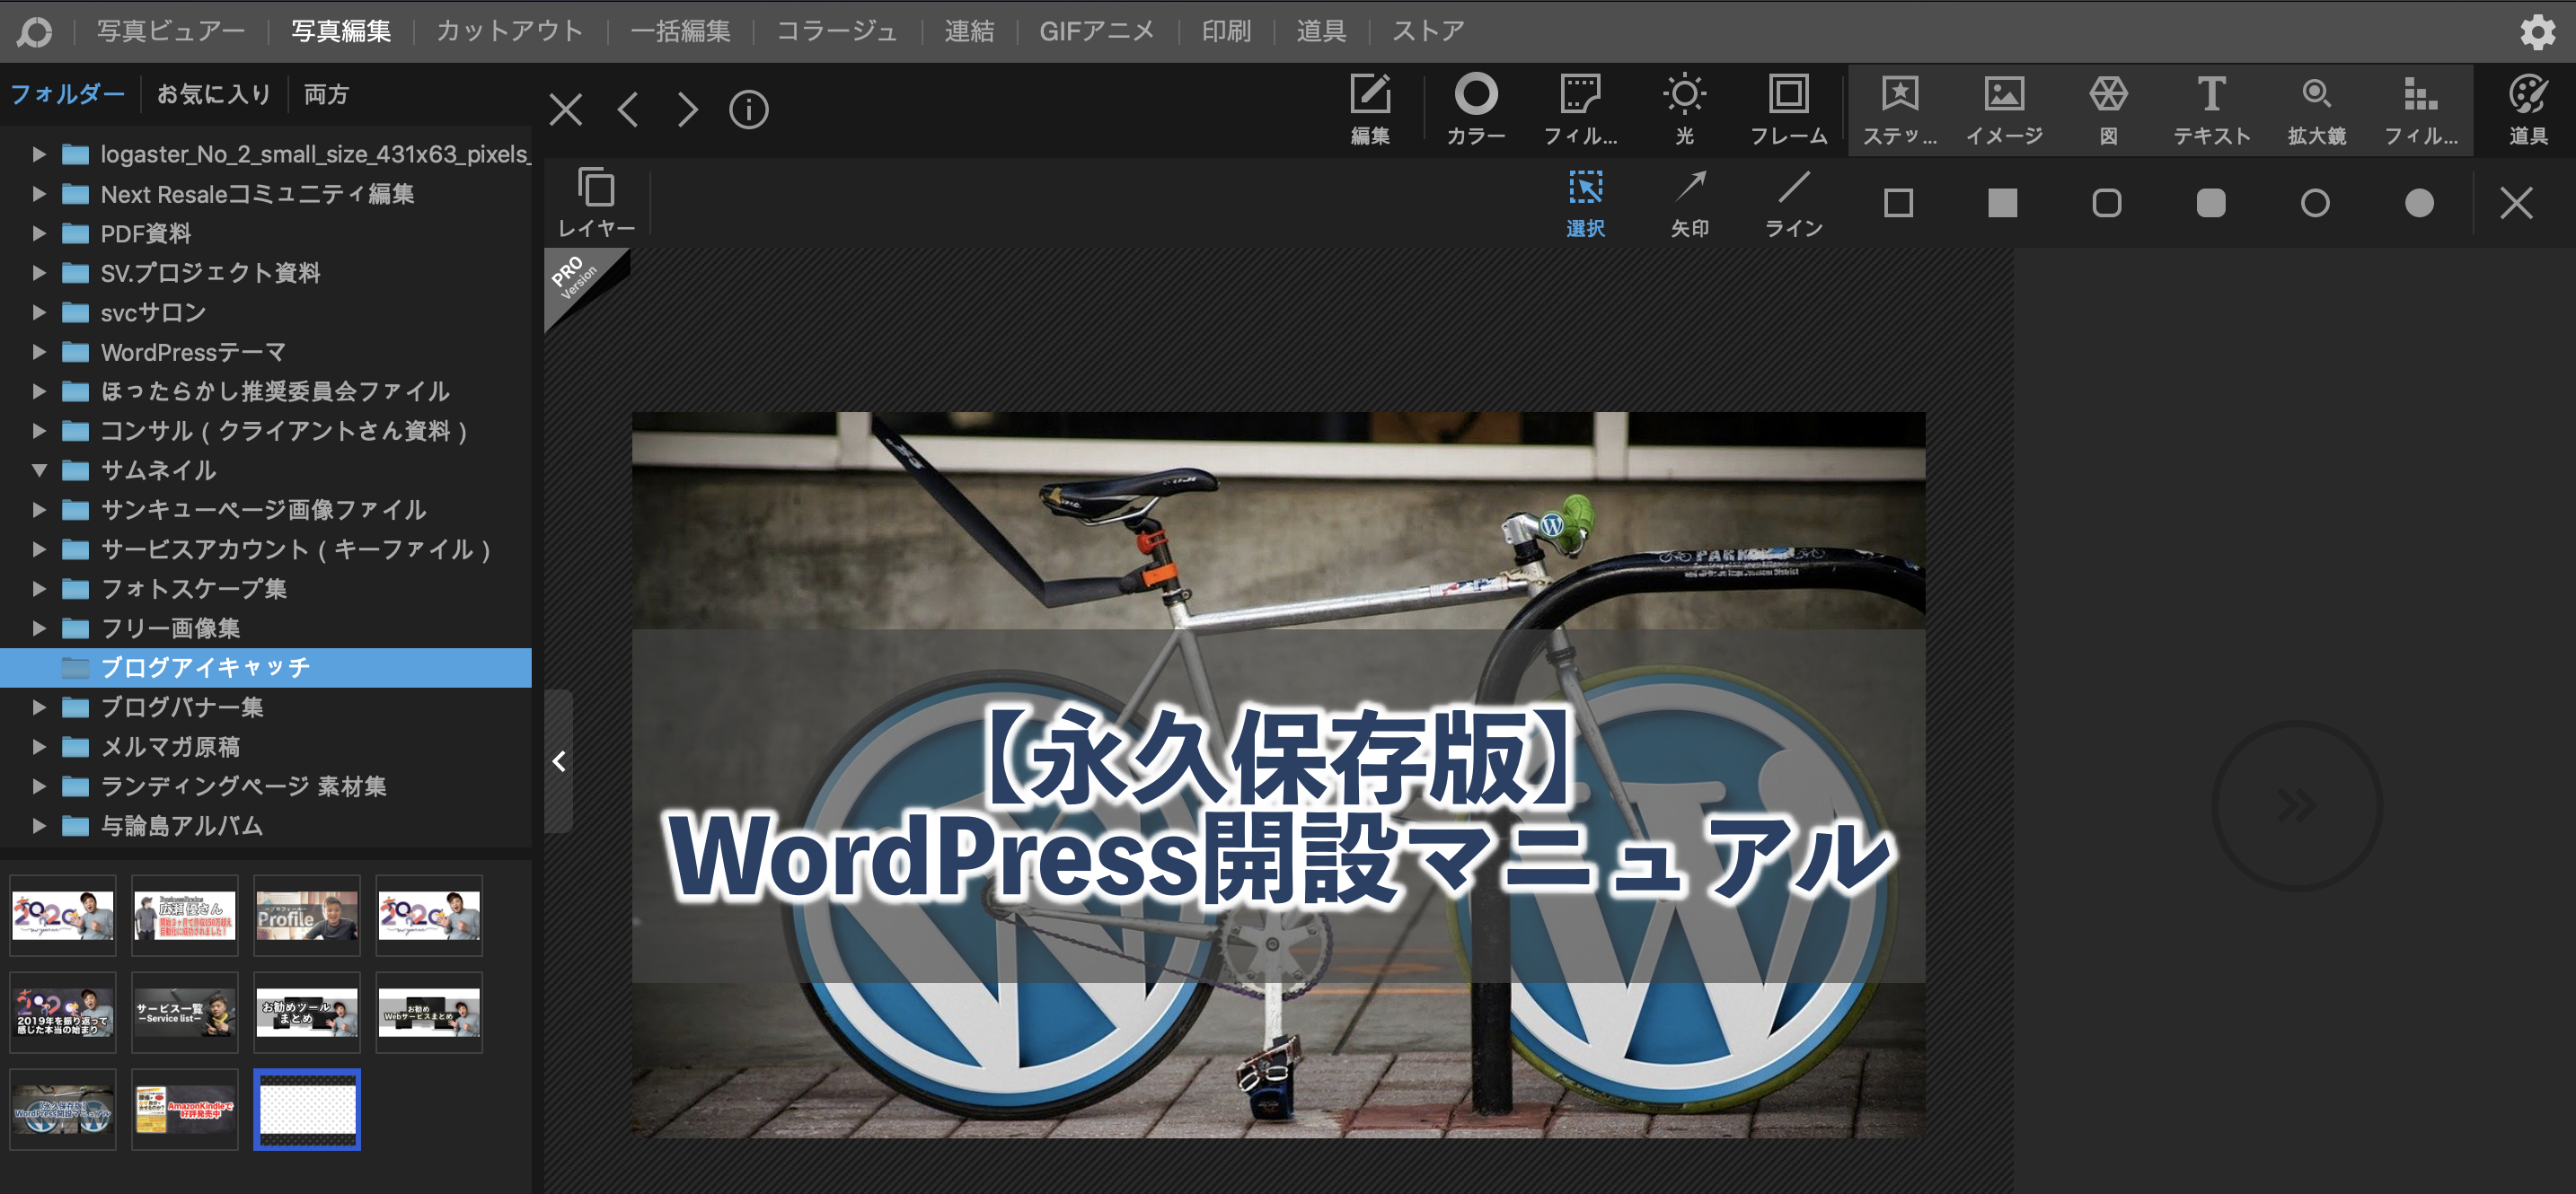This screenshot has width=2576, height=1194.
Task: Switch to お気に入り favorites view
Action: (x=213, y=94)
